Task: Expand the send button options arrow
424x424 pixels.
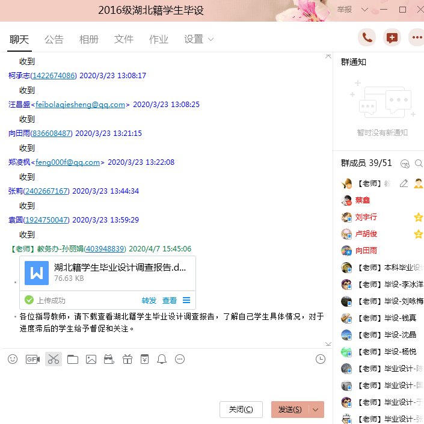Action: [x=316, y=410]
